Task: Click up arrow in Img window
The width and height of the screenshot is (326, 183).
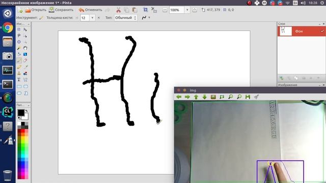Action: tap(196, 97)
